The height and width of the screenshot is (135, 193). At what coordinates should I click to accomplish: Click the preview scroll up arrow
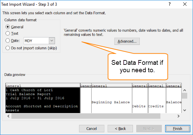pos(185,90)
